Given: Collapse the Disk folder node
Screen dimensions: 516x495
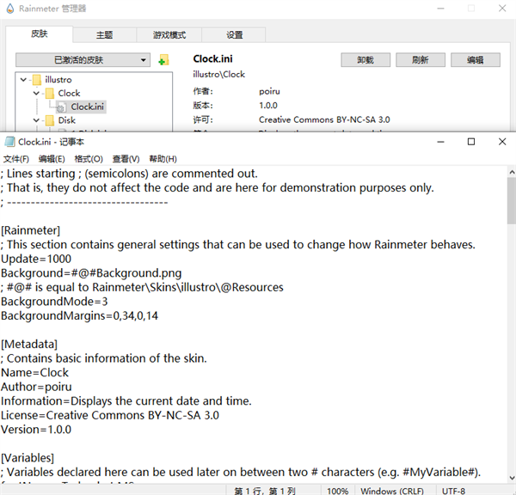Looking at the screenshot, I should (36, 120).
